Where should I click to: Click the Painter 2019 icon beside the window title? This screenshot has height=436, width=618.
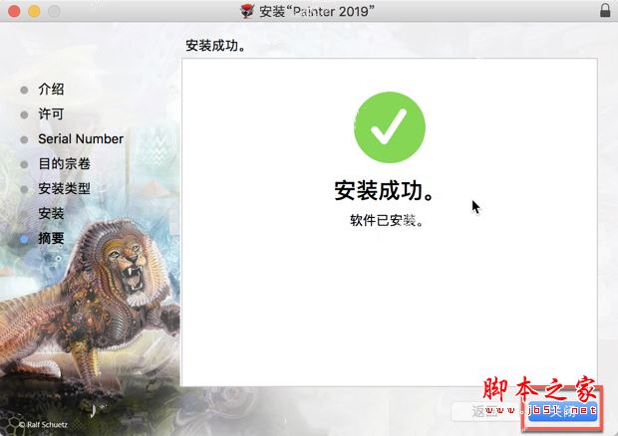(x=247, y=11)
